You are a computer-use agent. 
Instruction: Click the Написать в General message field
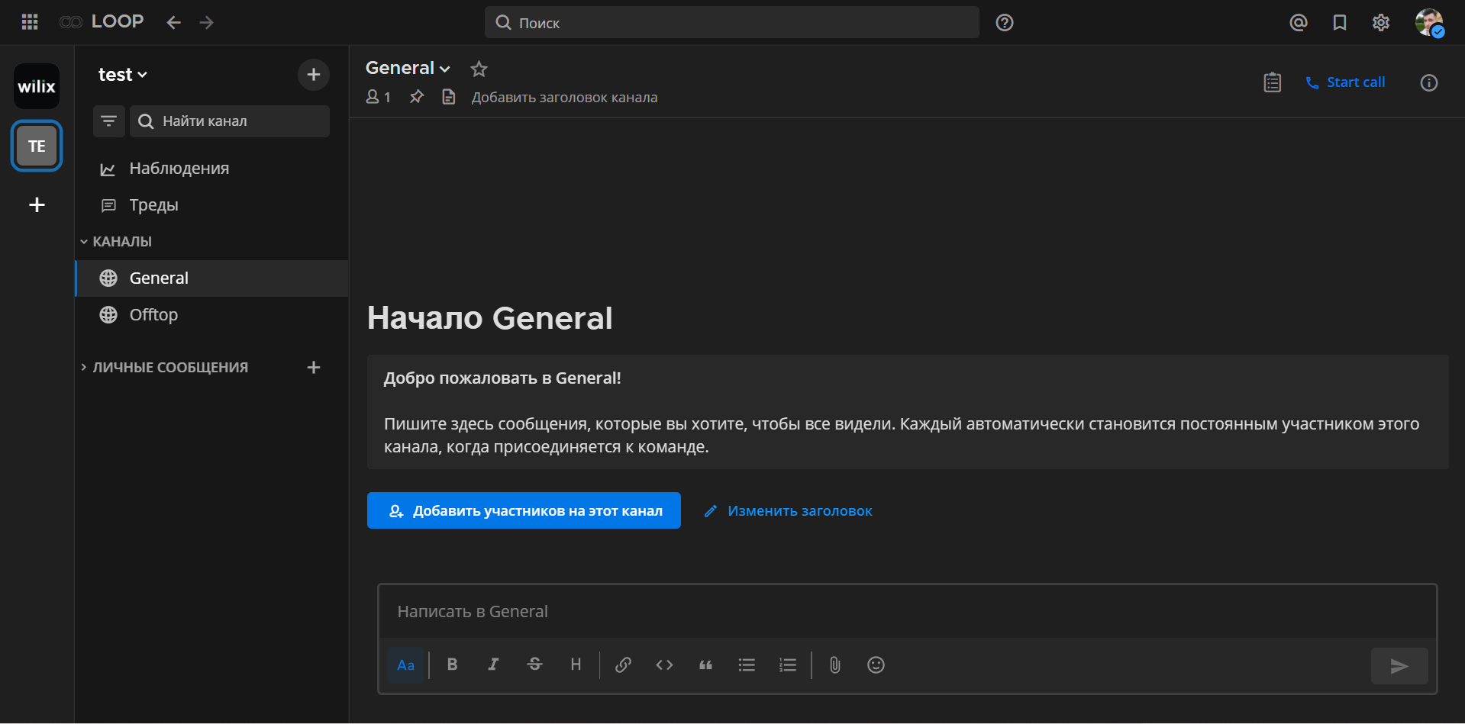click(x=907, y=611)
